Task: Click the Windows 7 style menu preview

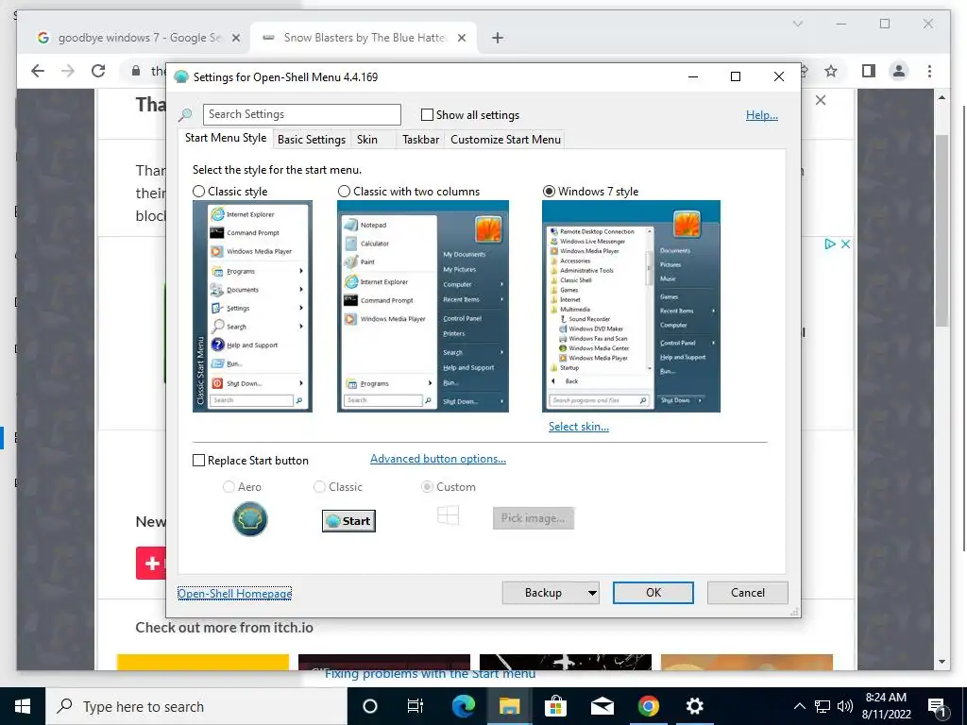Action: (x=631, y=307)
